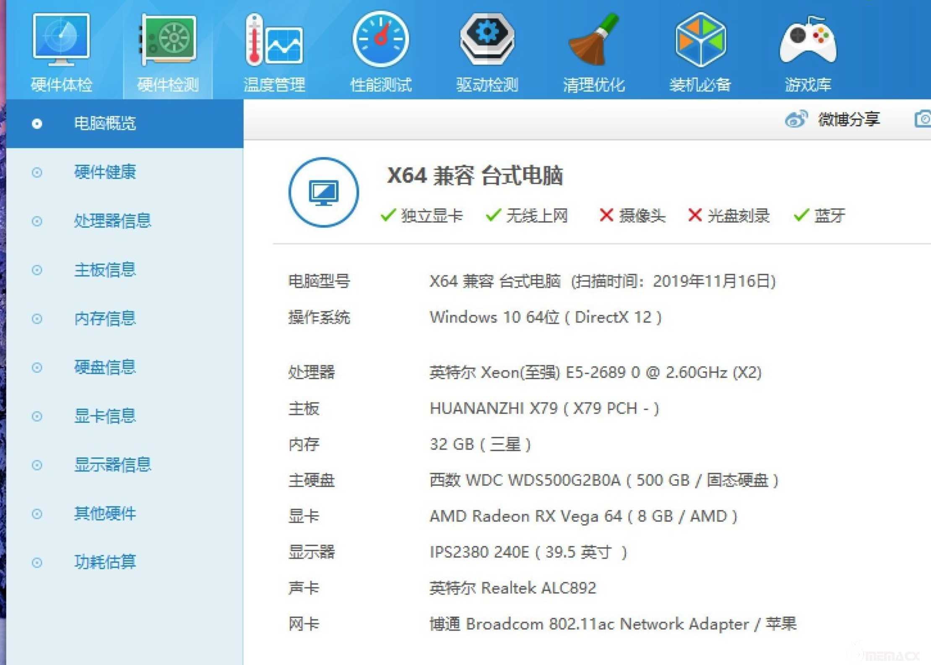Image resolution: width=931 pixels, height=665 pixels.
Task: Switch to 主板信息 section
Action: pos(105,270)
